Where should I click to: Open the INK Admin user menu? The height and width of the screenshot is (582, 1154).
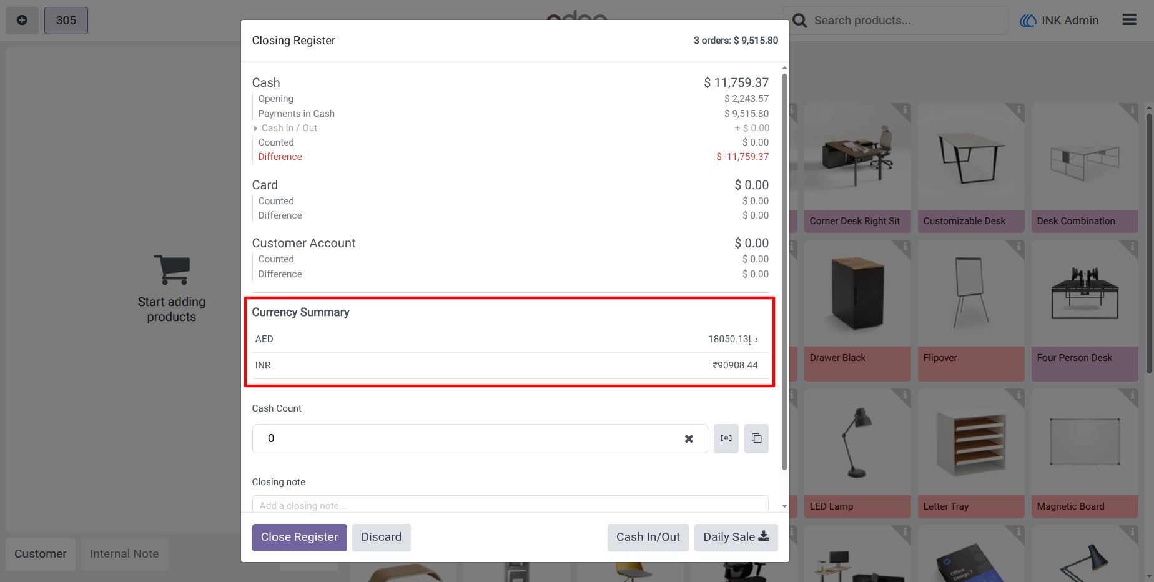(1059, 21)
